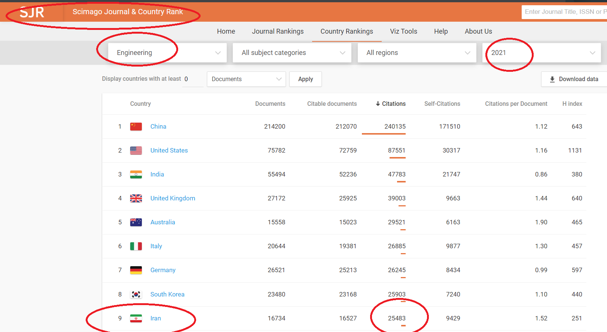Click China self-citations value 171510
The width and height of the screenshot is (607, 332).
[x=449, y=126]
